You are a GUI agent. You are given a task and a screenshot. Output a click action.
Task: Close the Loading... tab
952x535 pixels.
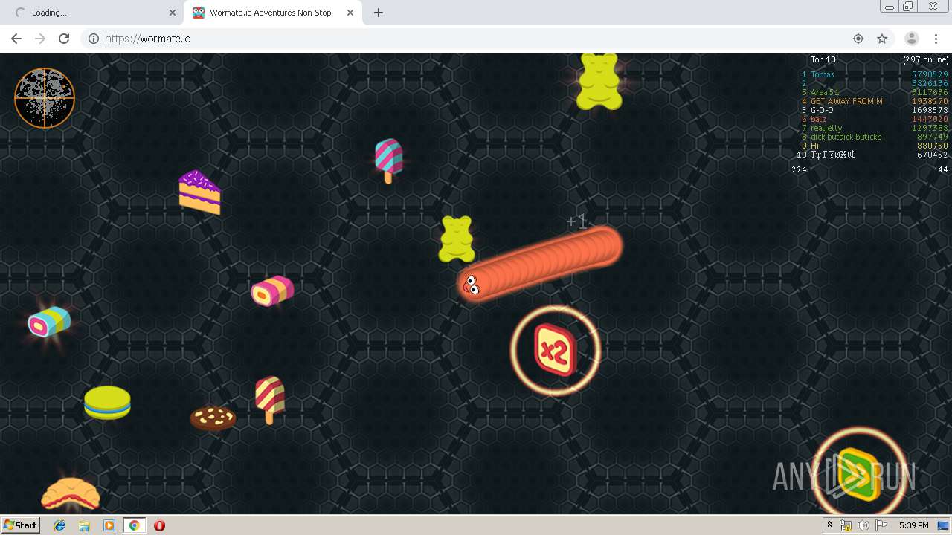(x=173, y=13)
